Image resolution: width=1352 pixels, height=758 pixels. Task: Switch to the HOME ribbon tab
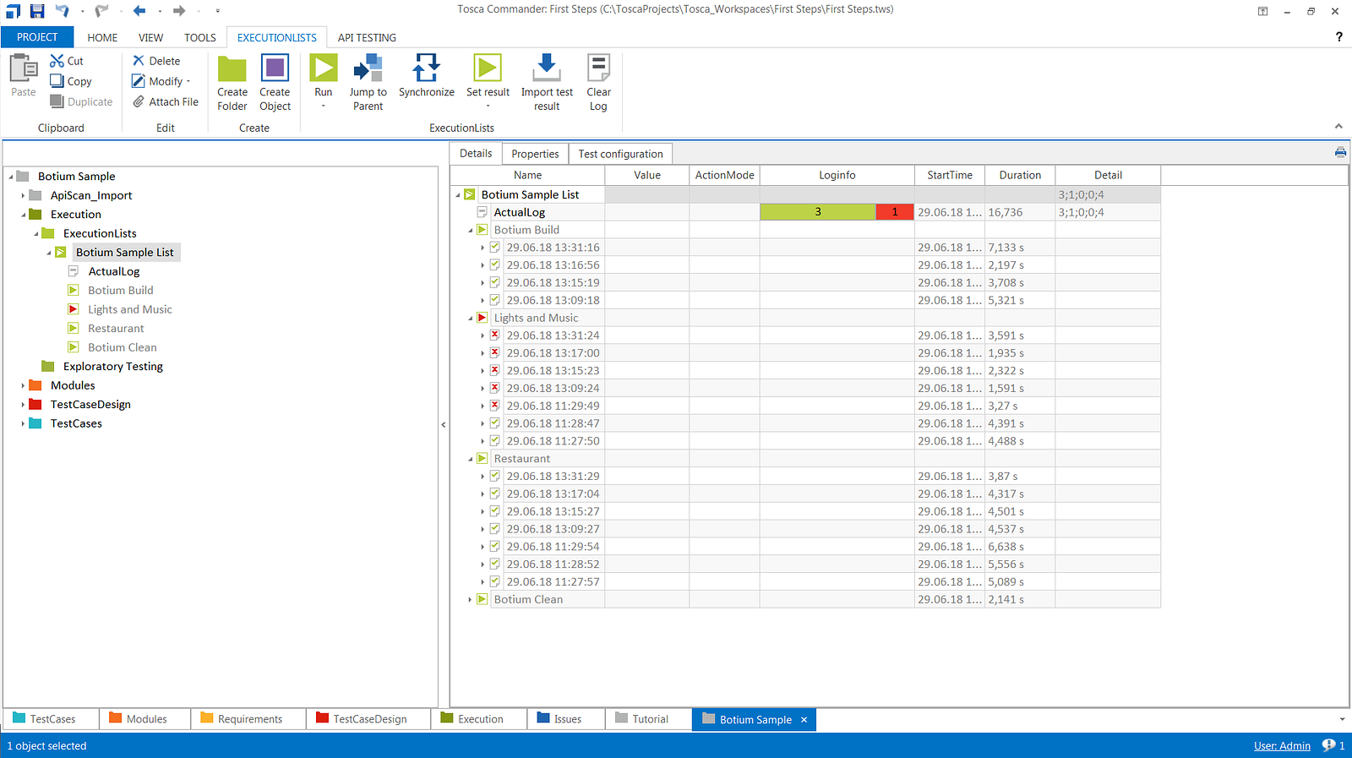(102, 37)
